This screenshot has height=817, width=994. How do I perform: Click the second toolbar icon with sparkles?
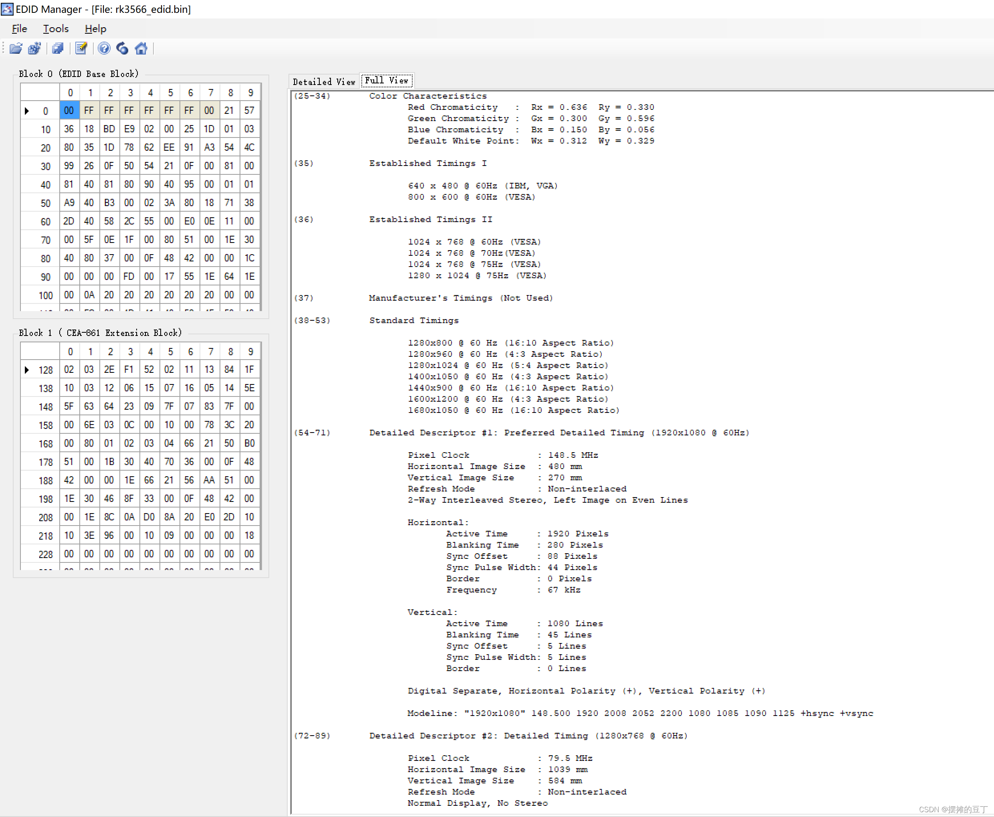click(34, 48)
